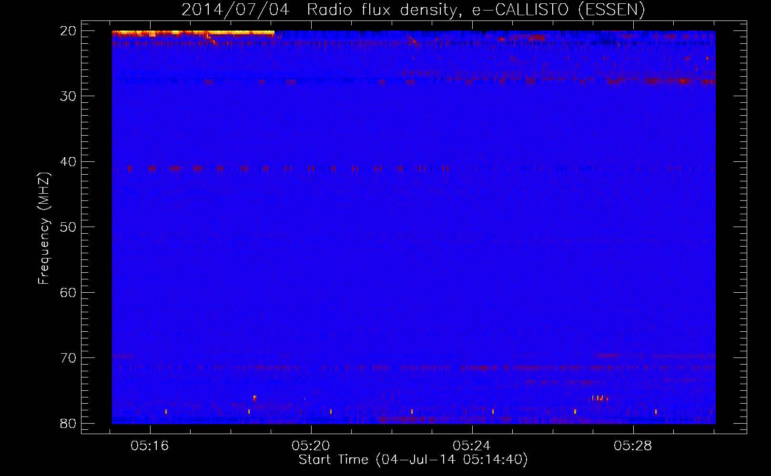
Task: Click the 05:28 time tick label
Action: pyautogui.click(x=633, y=446)
